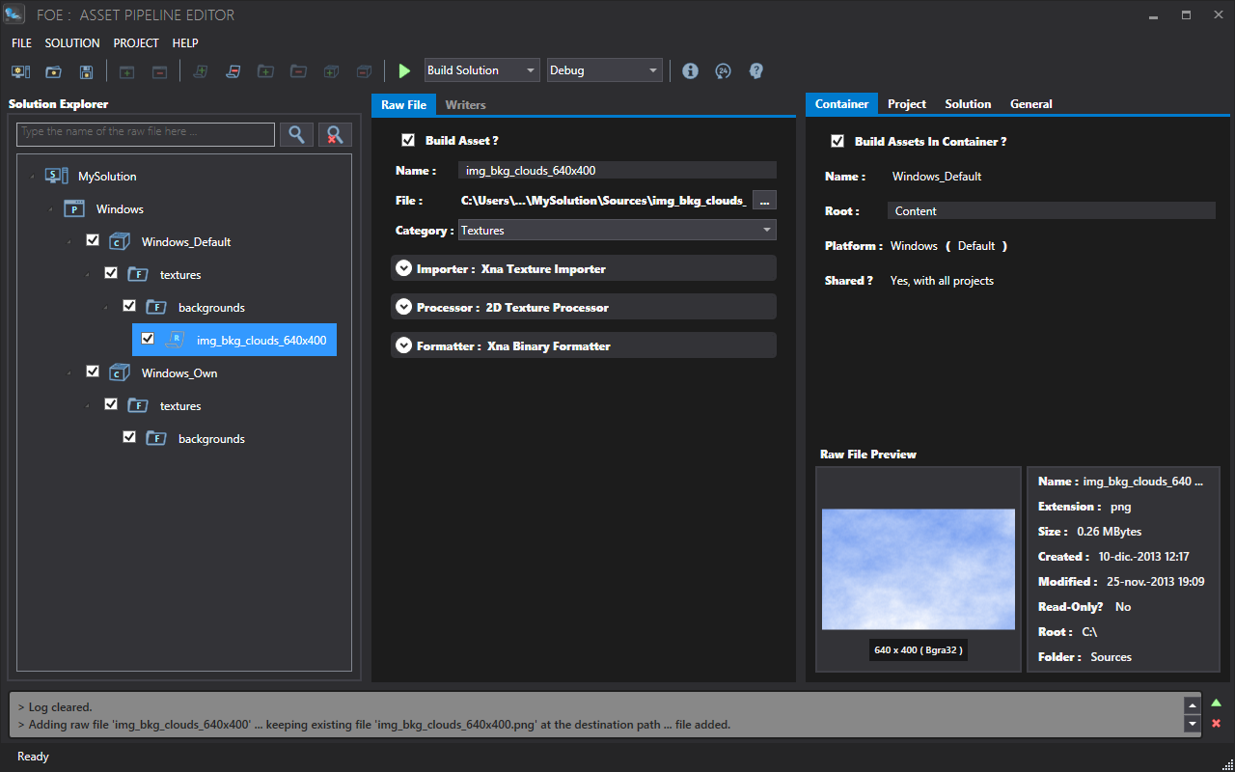Open the Debug configuration dropdown

pyautogui.click(x=605, y=70)
